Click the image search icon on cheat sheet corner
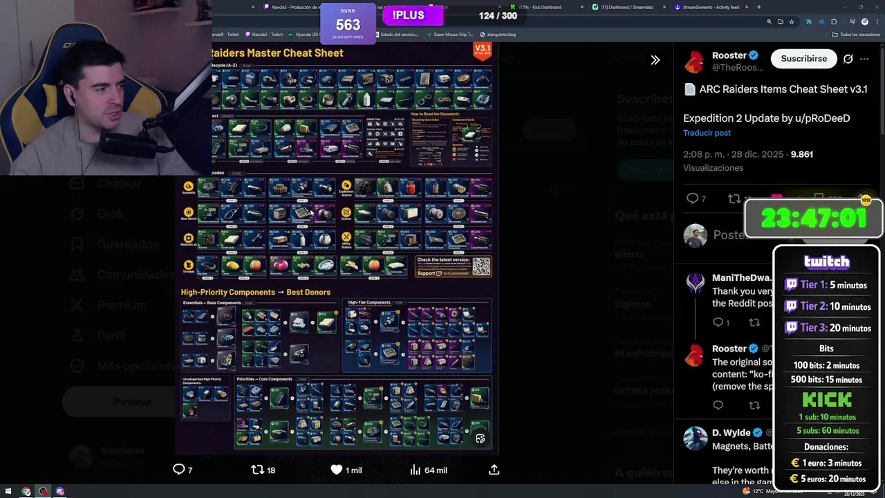This screenshot has height=498, width=885. tap(481, 439)
